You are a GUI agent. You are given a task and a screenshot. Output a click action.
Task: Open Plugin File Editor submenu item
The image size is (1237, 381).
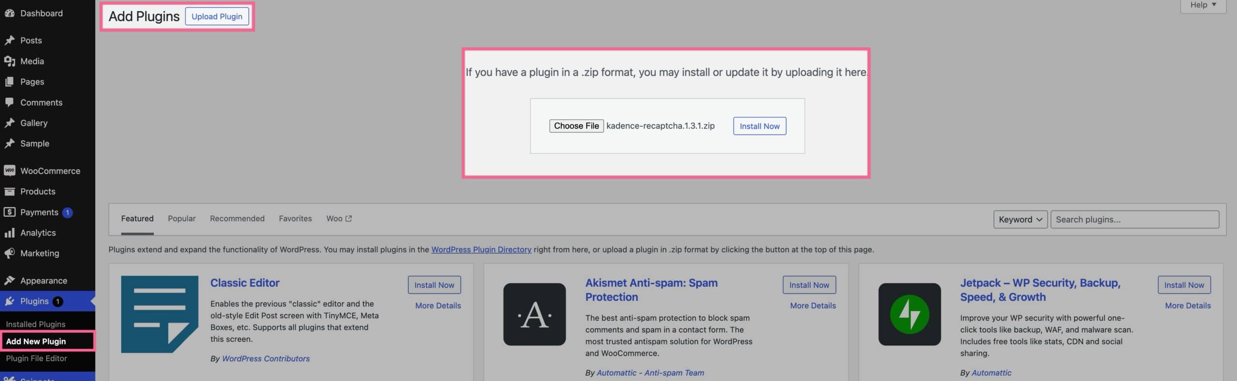37,358
